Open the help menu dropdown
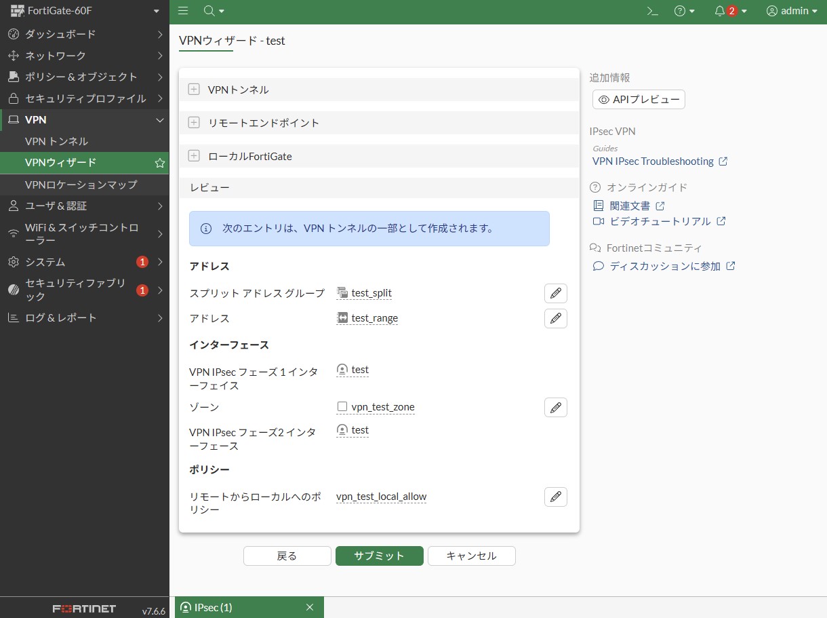827x618 pixels. pyautogui.click(x=685, y=11)
